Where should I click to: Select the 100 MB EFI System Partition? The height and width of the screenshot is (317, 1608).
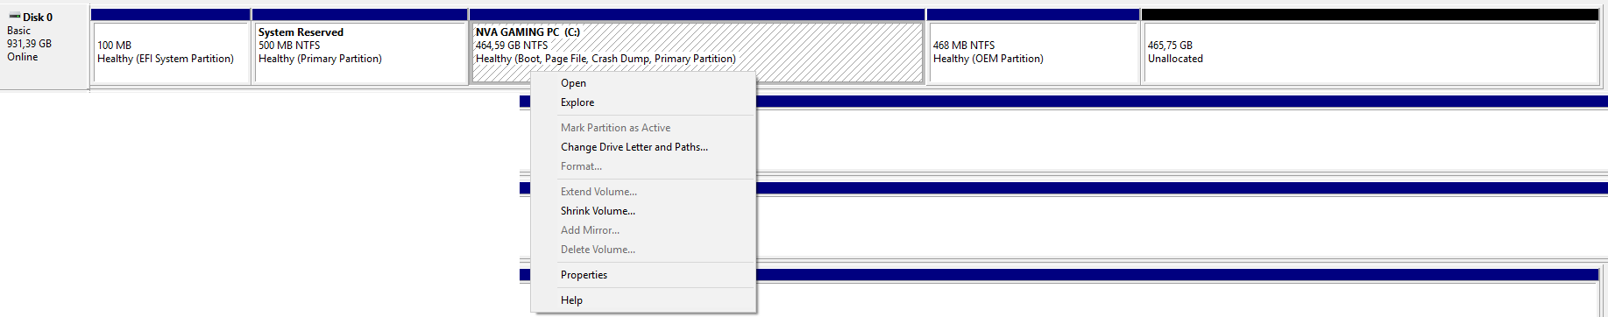coord(171,53)
